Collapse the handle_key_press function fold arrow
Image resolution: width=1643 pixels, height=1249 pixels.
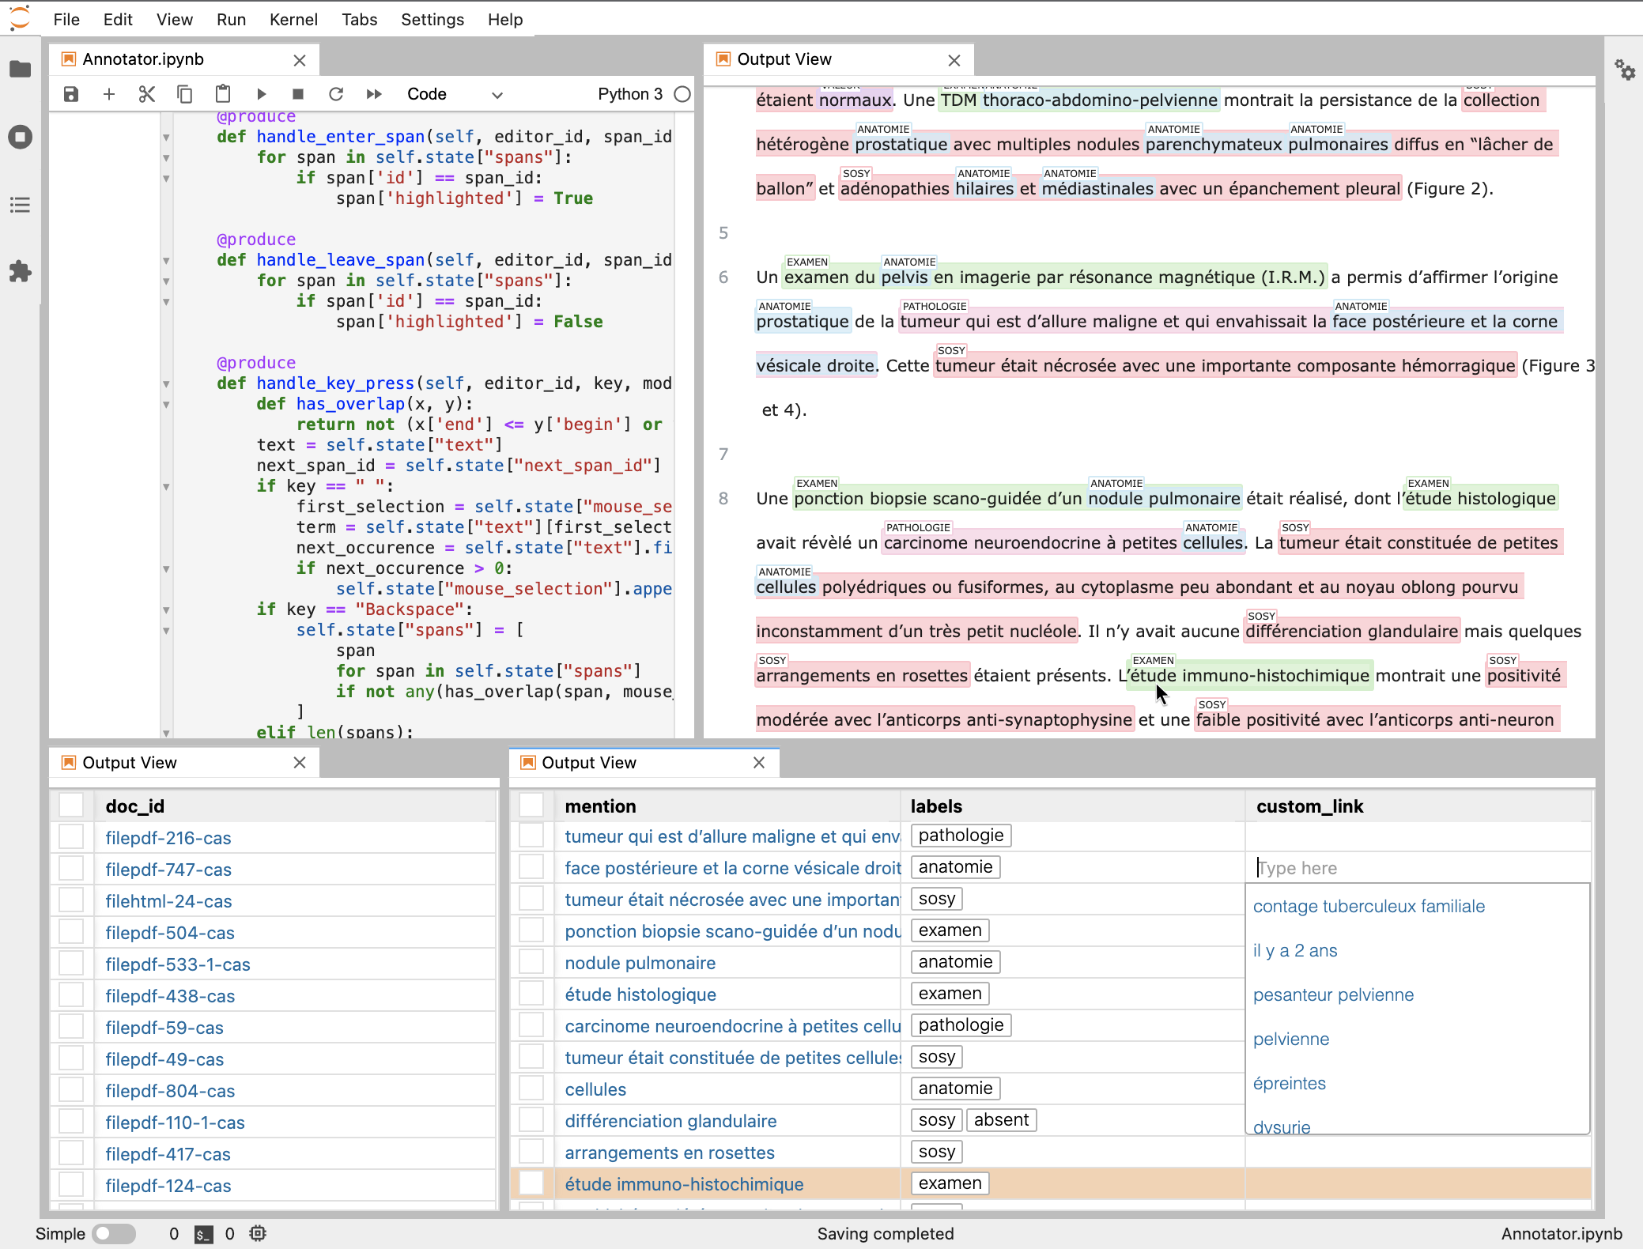[x=166, y=383]
